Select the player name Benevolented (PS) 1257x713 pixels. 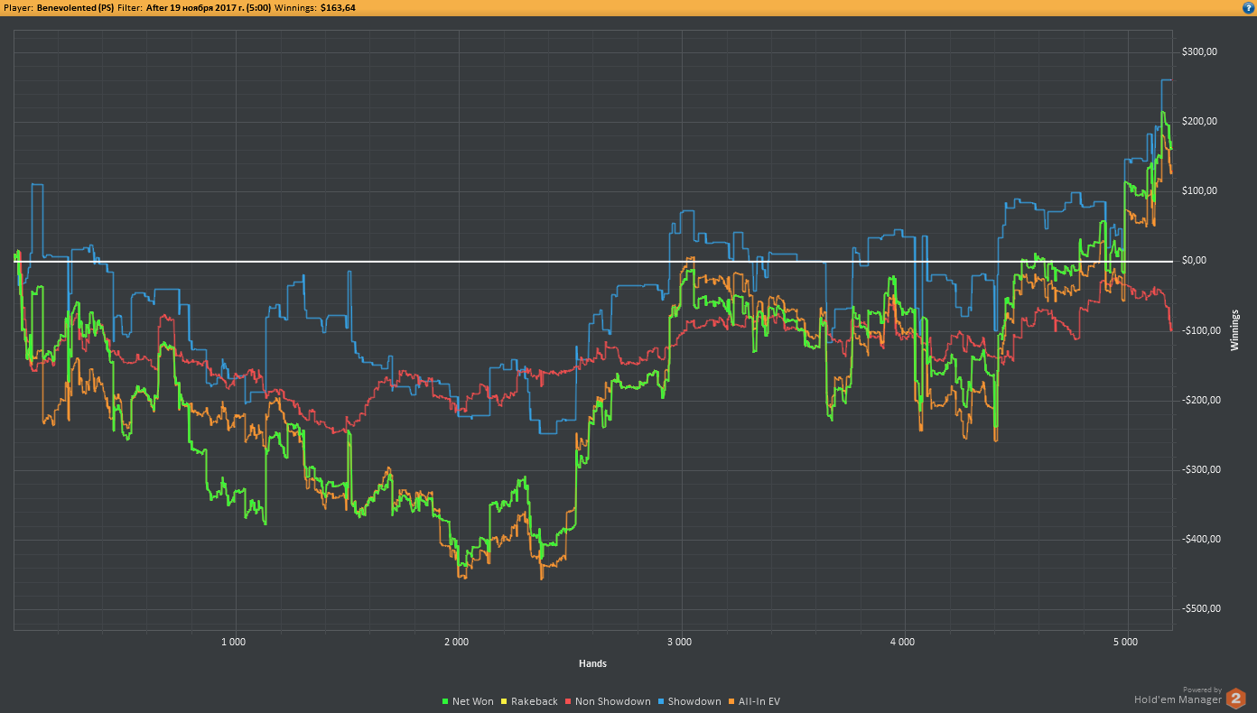(75, 7)
